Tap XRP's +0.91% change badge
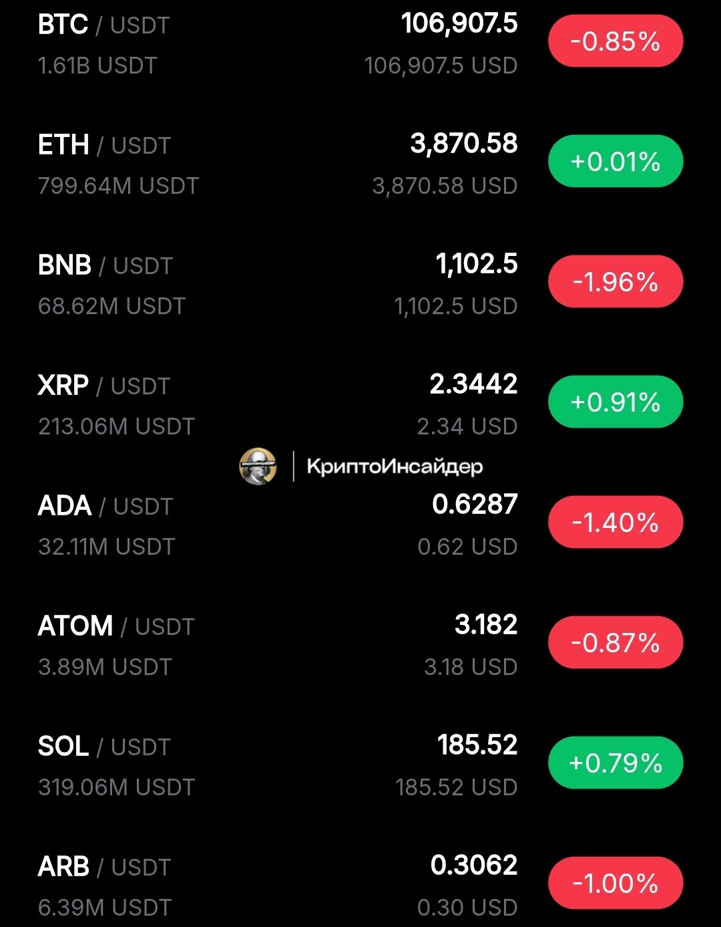This screenshot has height=927, width=721. pos(616,402)
